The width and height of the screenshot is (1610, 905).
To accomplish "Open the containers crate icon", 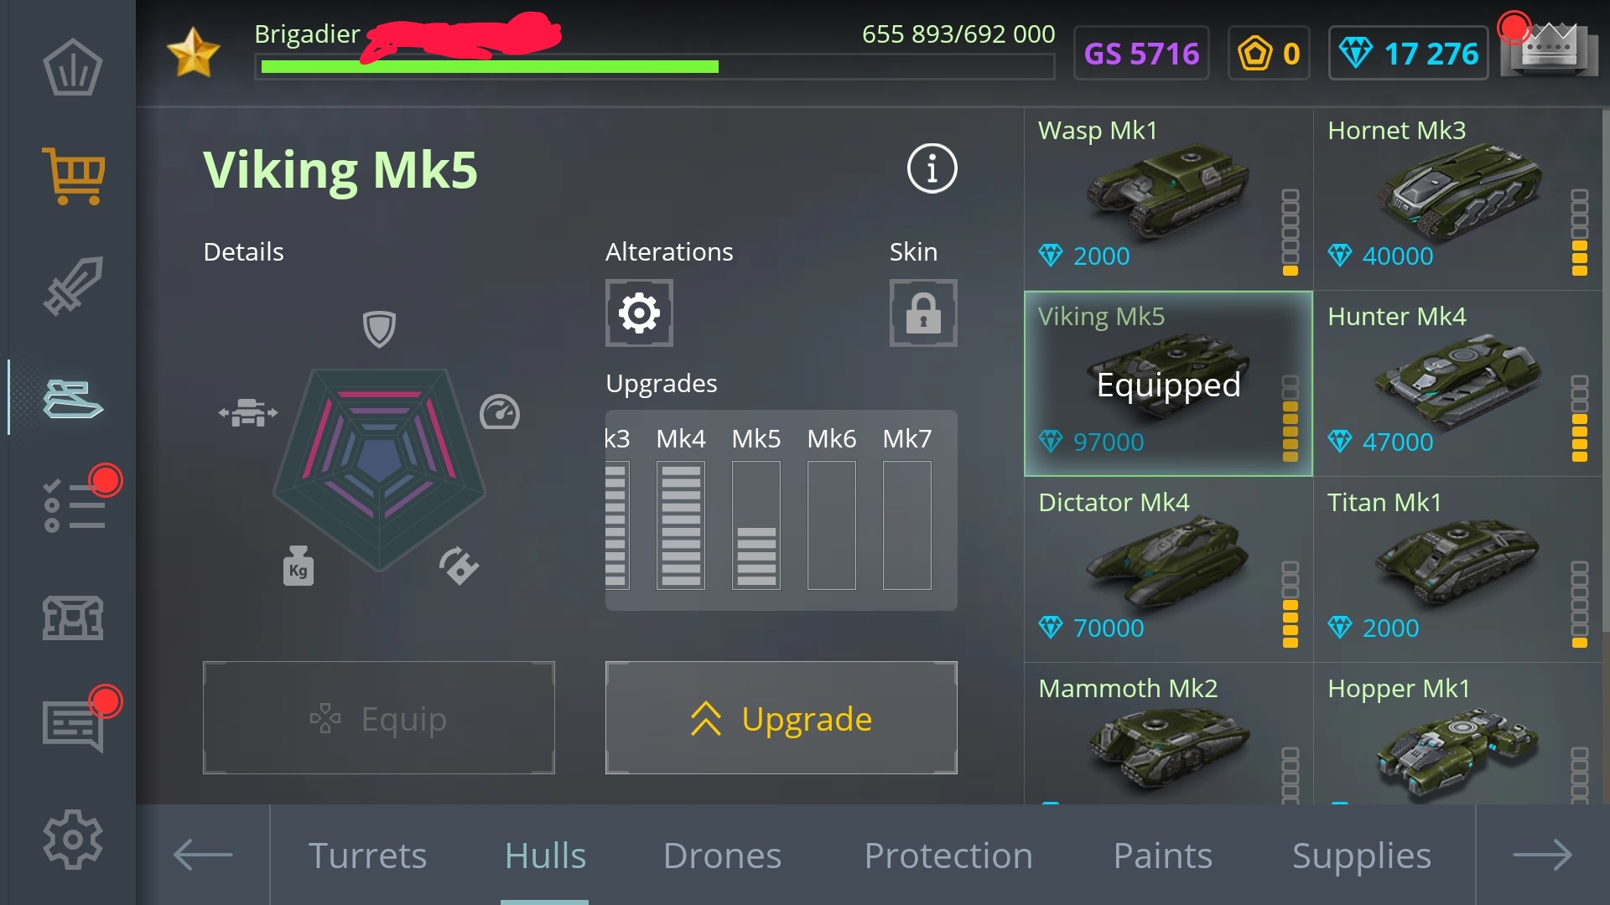I will click(x=74, y=618).
